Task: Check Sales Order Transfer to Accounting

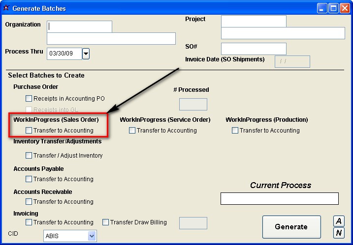Action: [29, 131]
